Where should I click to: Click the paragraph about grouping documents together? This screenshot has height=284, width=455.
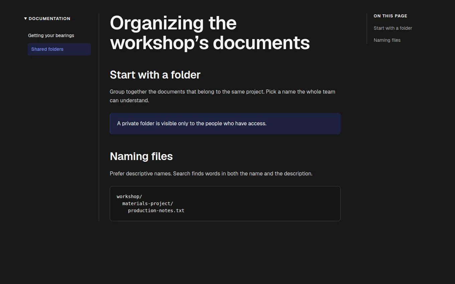[x=222, y=96]
